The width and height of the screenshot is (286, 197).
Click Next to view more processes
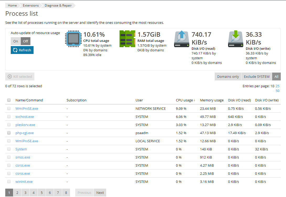pyautogui.click(x=100, y=192)
